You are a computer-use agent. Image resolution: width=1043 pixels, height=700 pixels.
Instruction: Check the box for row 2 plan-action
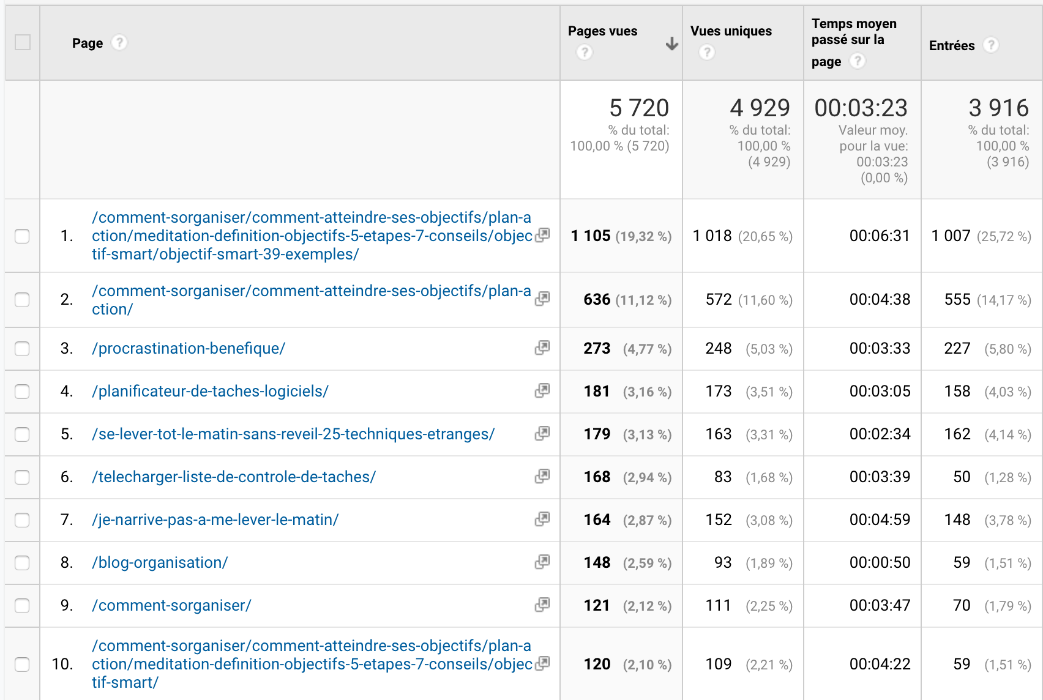tap(22, 300)
